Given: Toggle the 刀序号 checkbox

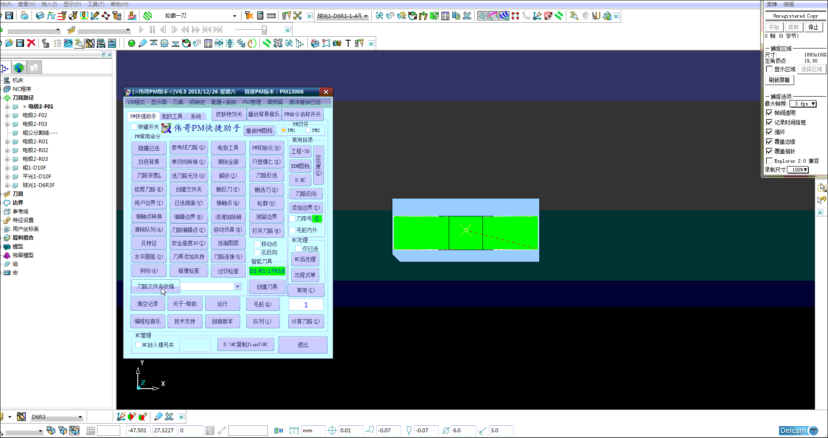Looking at the screenshot, I should point(293,219).
